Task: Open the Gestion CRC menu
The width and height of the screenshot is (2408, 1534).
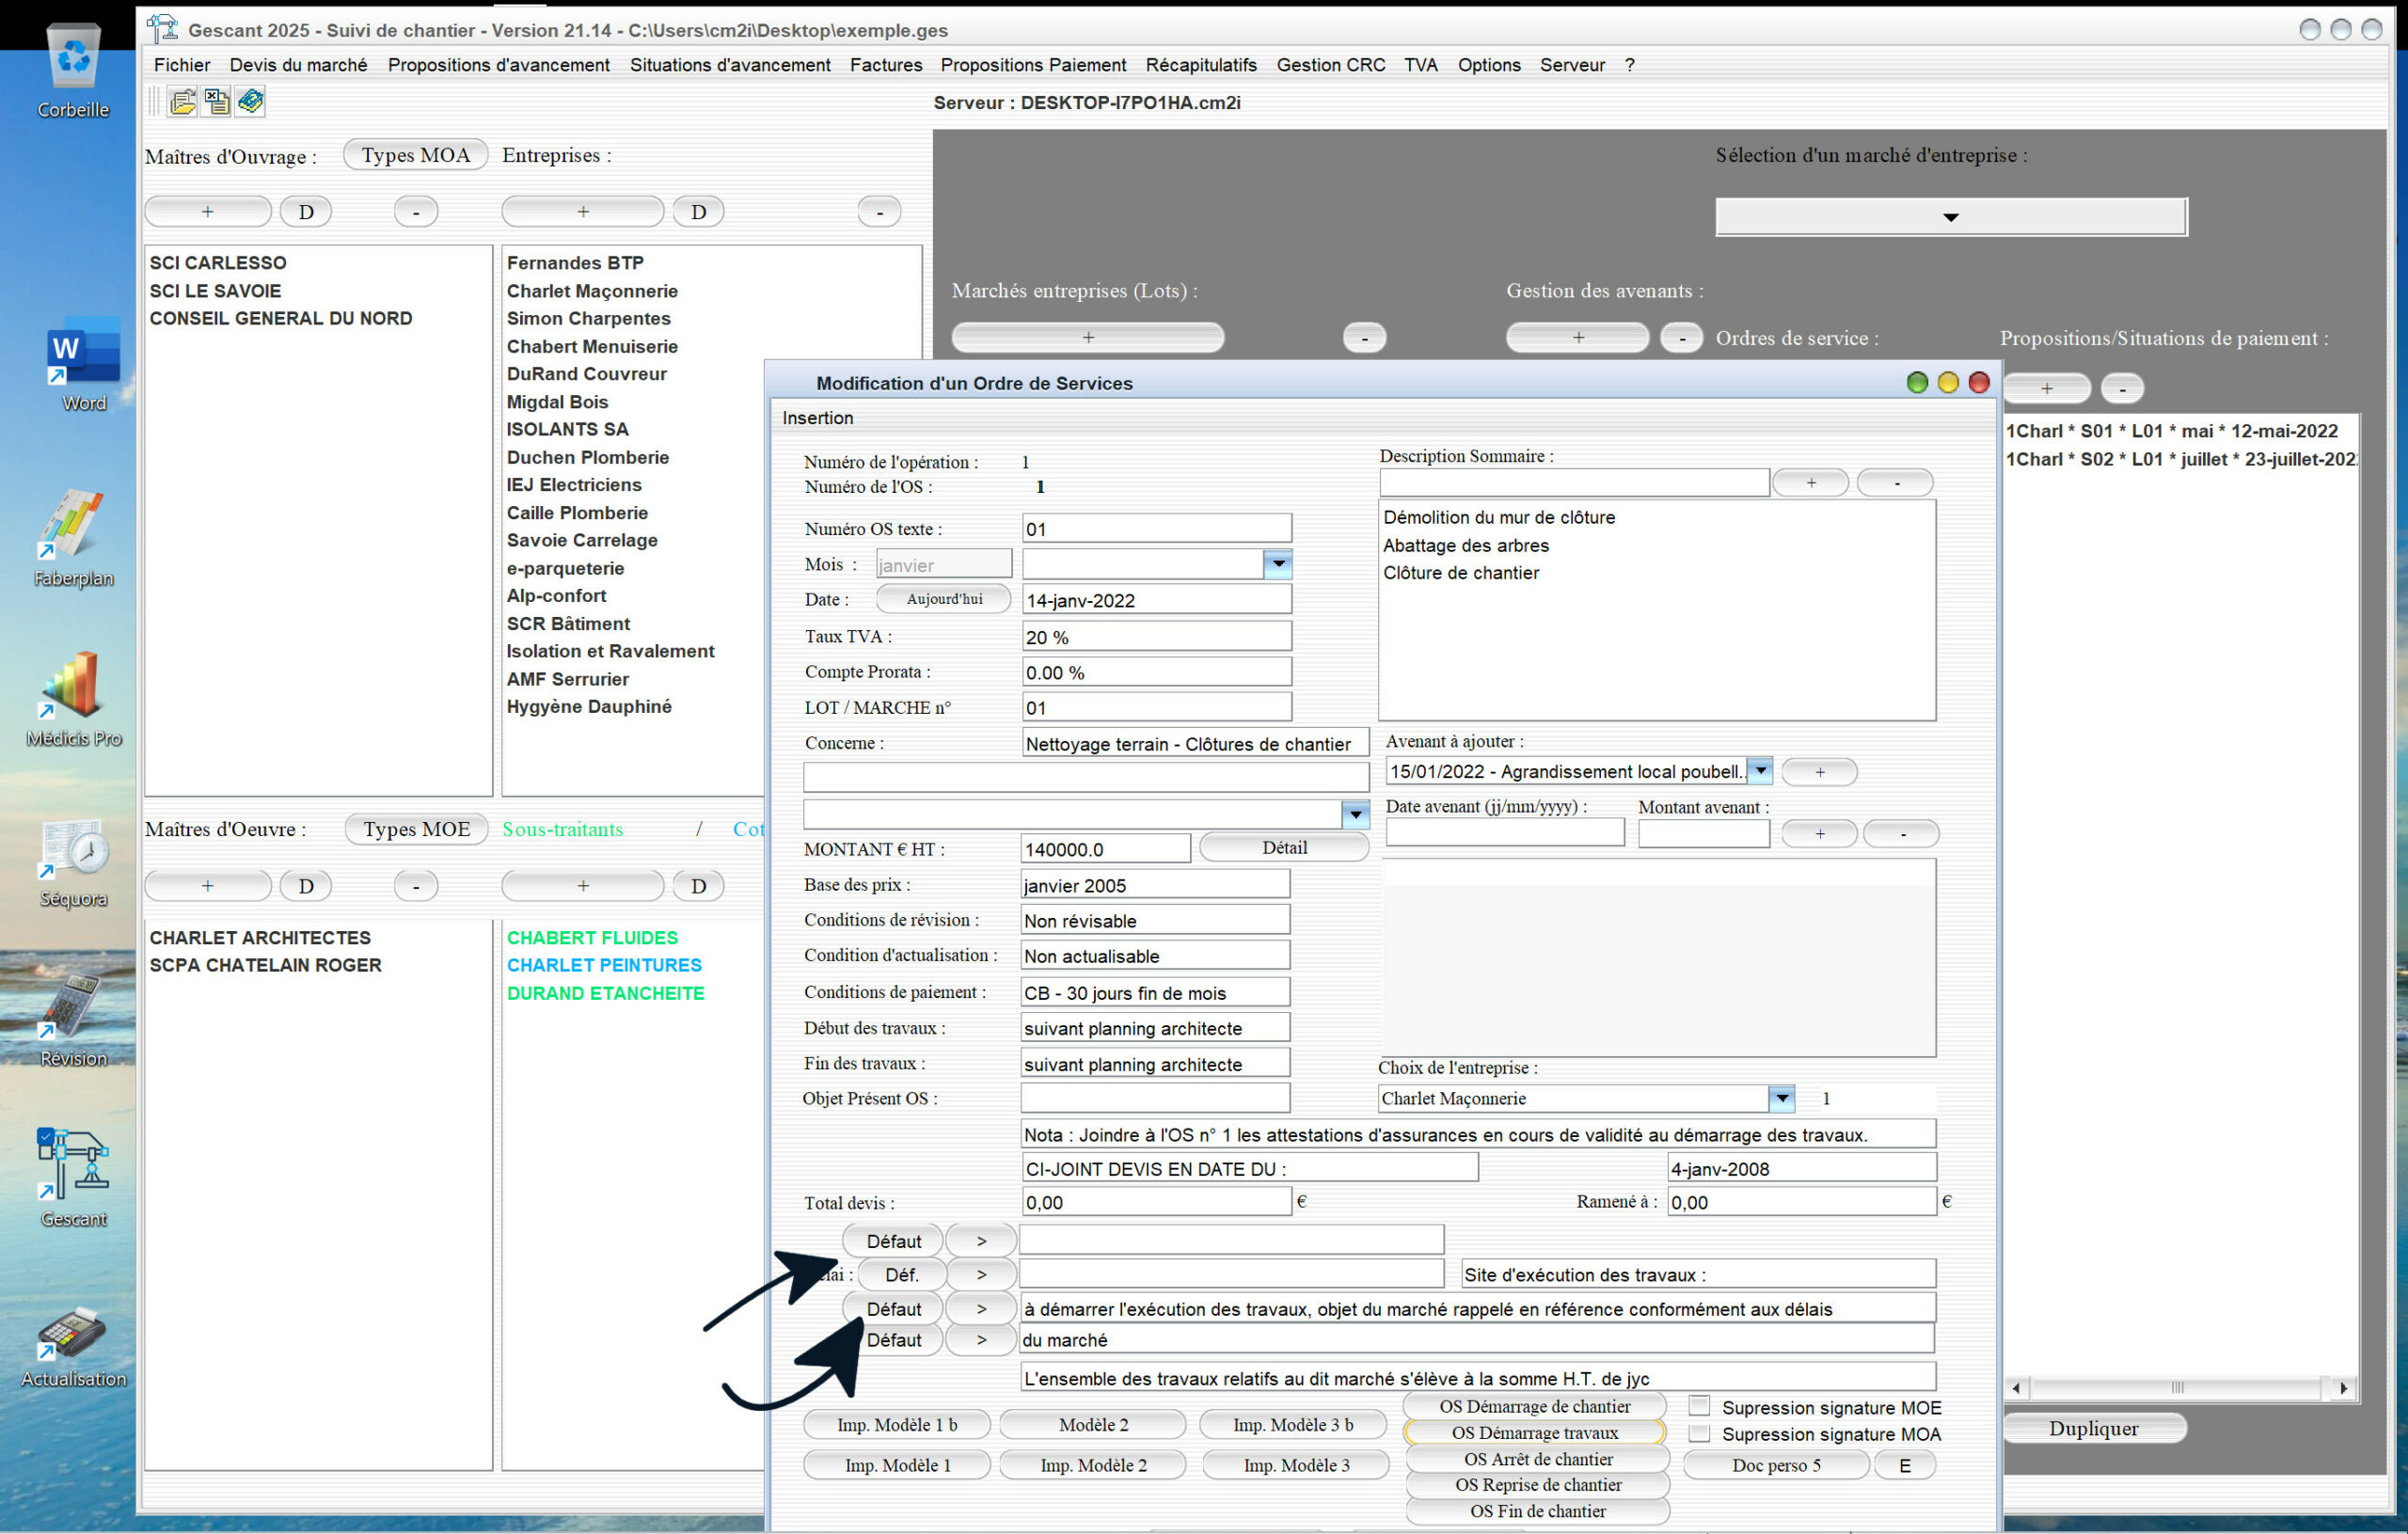Action: coord(1330,65)
